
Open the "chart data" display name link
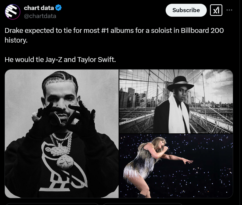point(39,8)
